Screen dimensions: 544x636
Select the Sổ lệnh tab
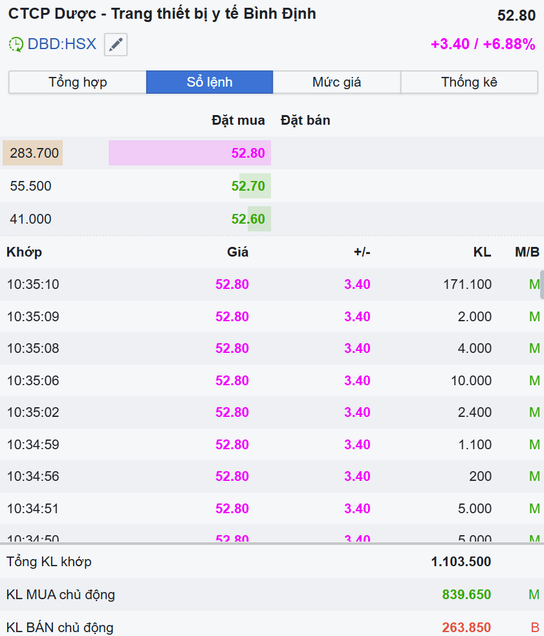[x=210, y=82]
